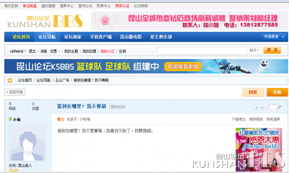The height and width of the screenshot is (173, 289).
Task: Focus the forum search input field
Action: tap(202, 50)
